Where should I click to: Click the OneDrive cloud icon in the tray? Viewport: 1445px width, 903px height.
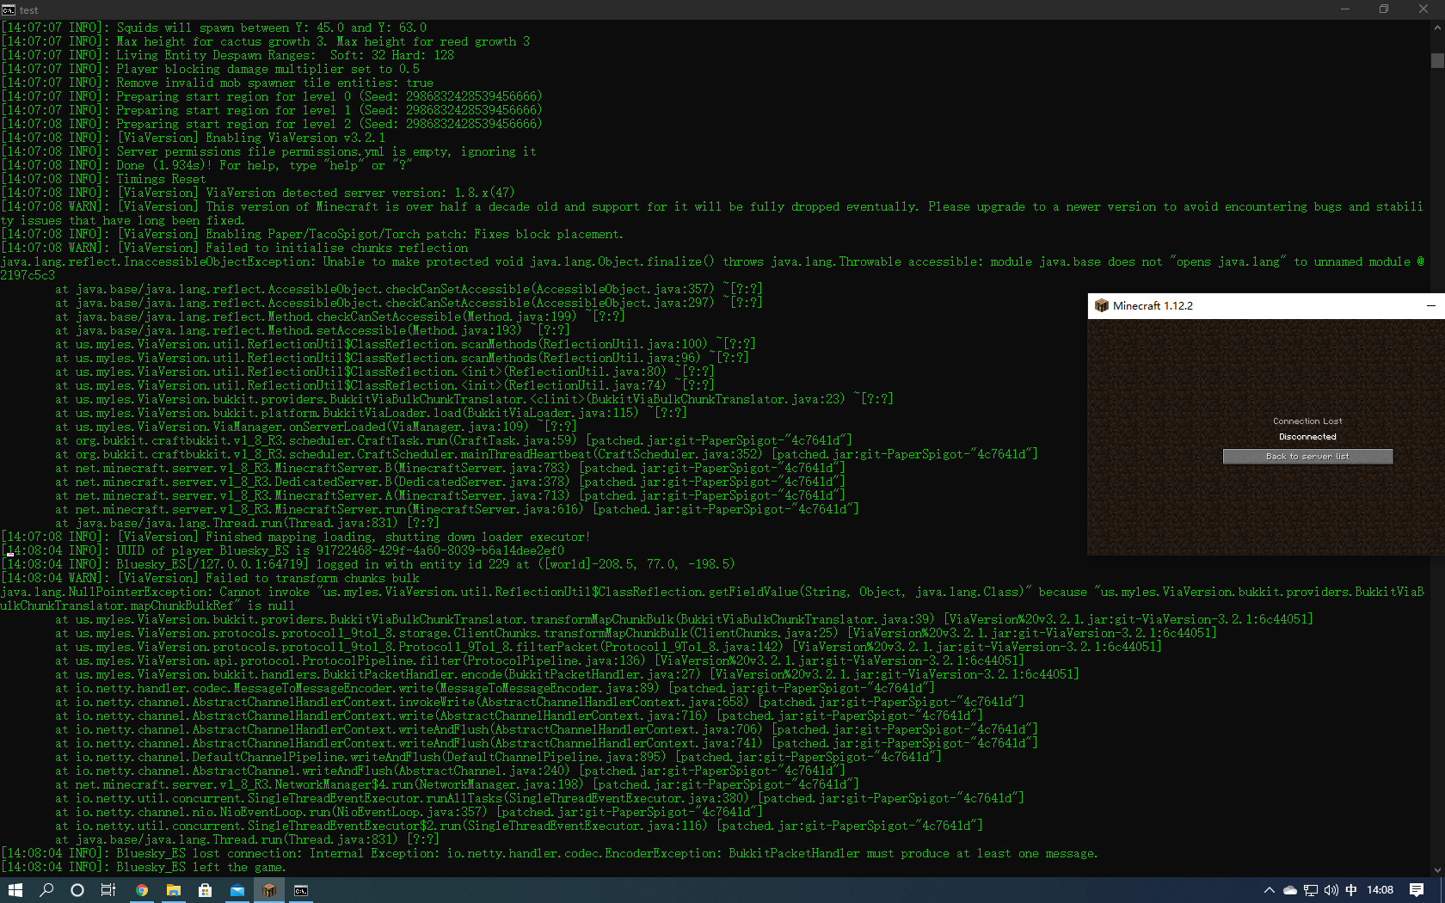(1289, 890)
